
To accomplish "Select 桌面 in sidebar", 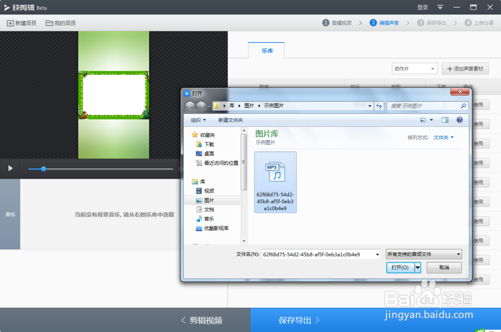I will [x=205, y=154].
